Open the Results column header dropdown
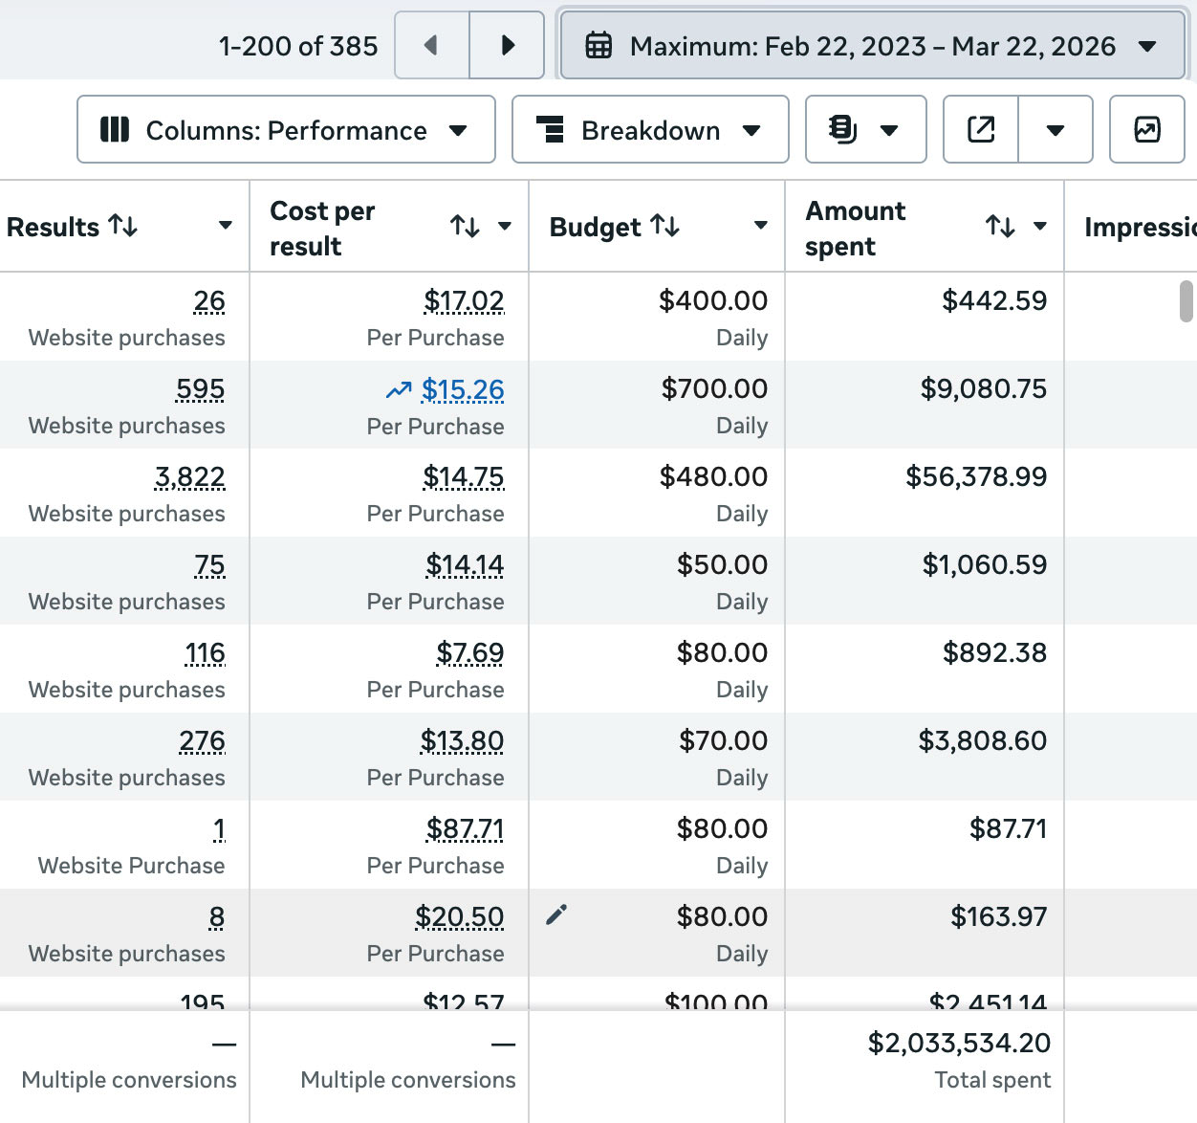This screenshot has height=1123, width=1197. 226,227
